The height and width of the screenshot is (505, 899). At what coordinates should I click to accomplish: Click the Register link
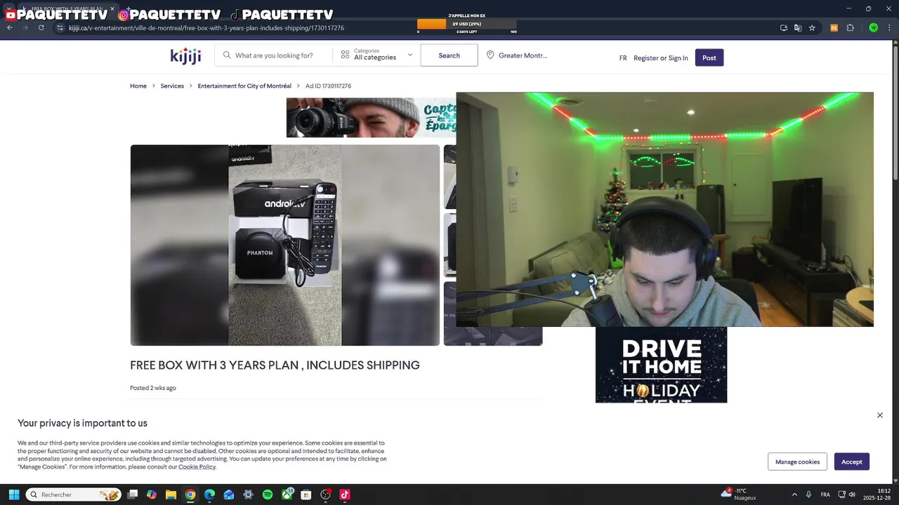point(646,58)
